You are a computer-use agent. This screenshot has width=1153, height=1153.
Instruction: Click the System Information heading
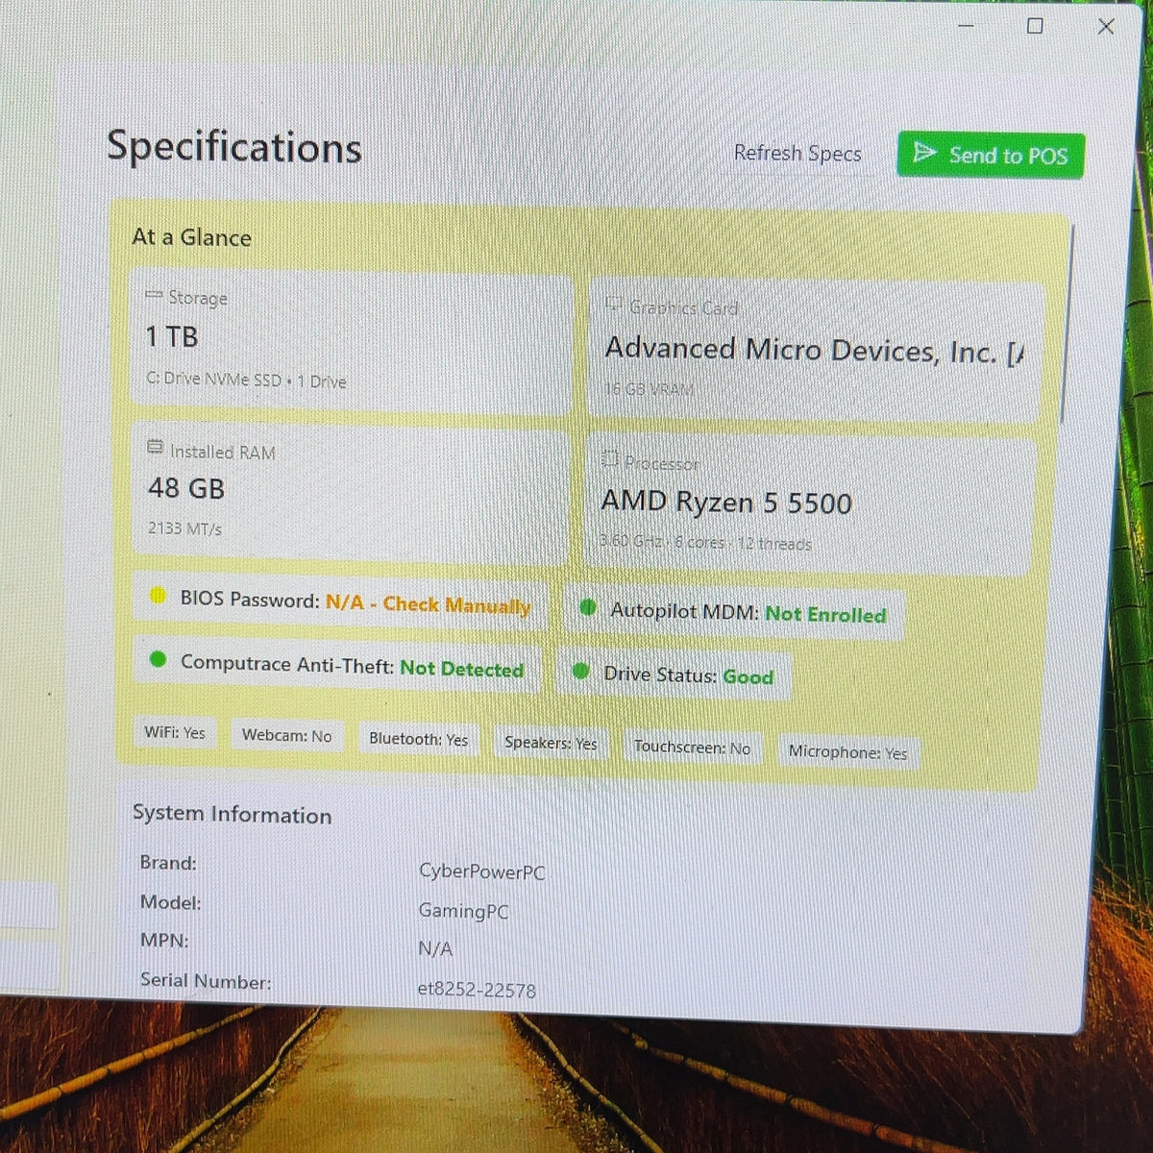[x=232, y=814]
